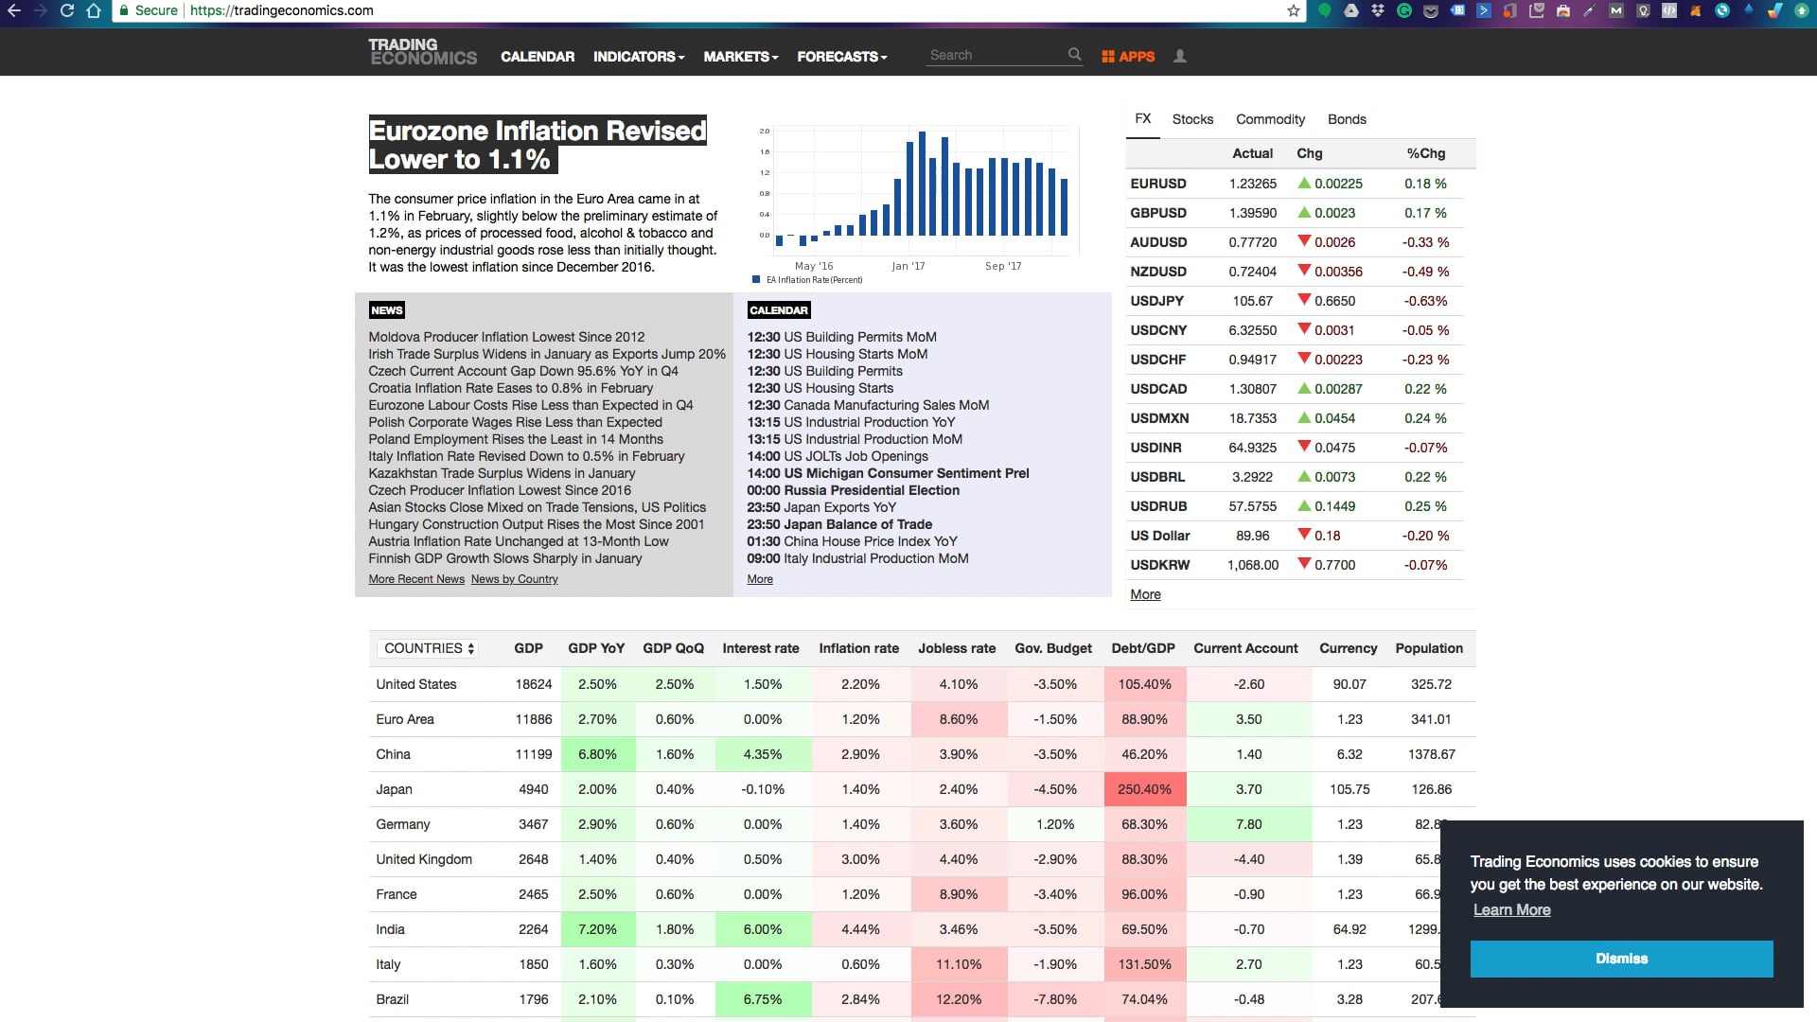Expand the MARKETS dropdown menu
The image size is (1817, 1022).
[741, 57]
